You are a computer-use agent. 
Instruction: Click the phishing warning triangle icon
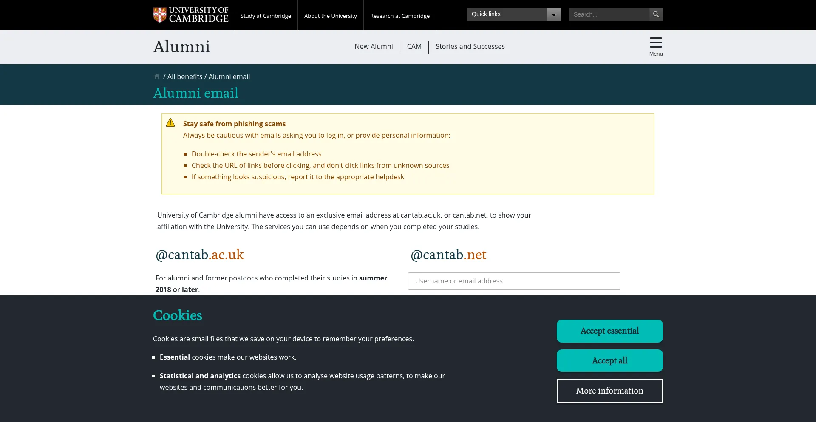170,122
